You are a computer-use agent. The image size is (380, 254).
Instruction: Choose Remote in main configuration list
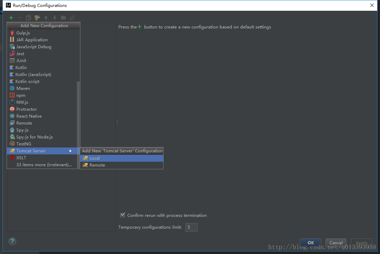(x=42, y=123)
